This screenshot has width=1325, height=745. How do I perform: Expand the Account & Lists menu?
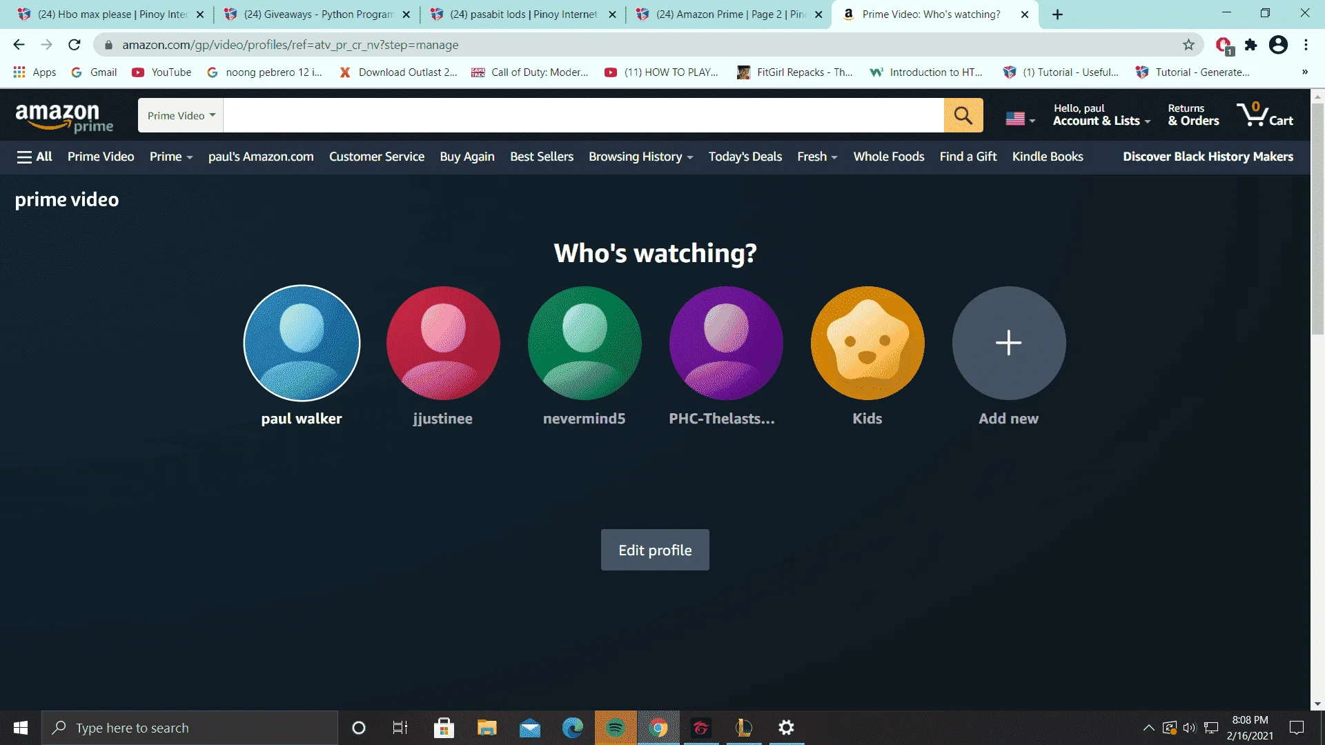1101,115
